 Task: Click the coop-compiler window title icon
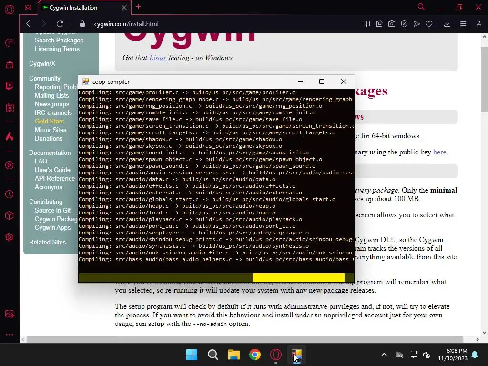point(86,82)
